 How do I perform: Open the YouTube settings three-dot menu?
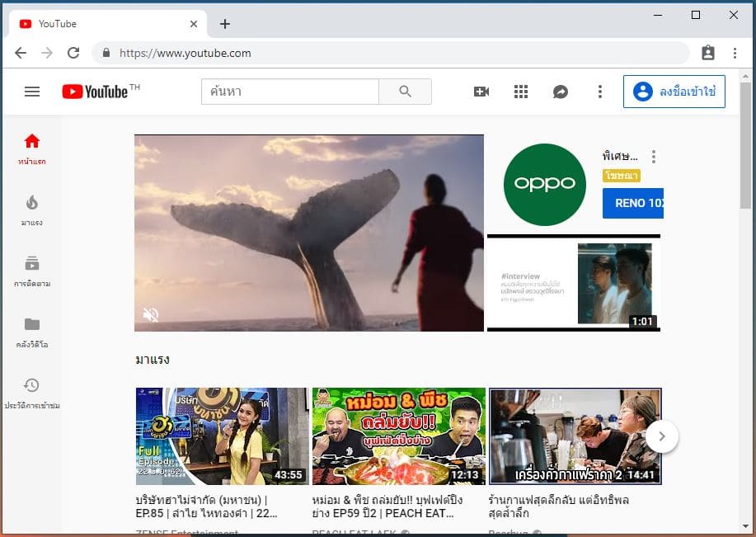(600, 92)
